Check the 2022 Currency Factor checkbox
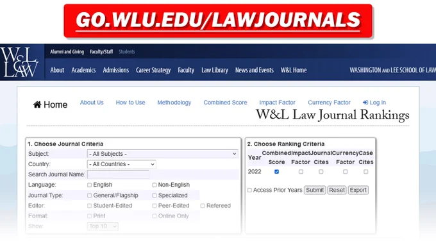Screen dimensions: 436x245 tap(345, 172)
